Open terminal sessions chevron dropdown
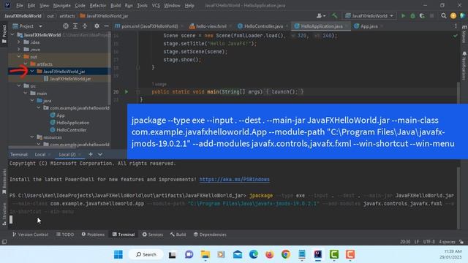This screenshot has width=468, height=263. [100, 154]
